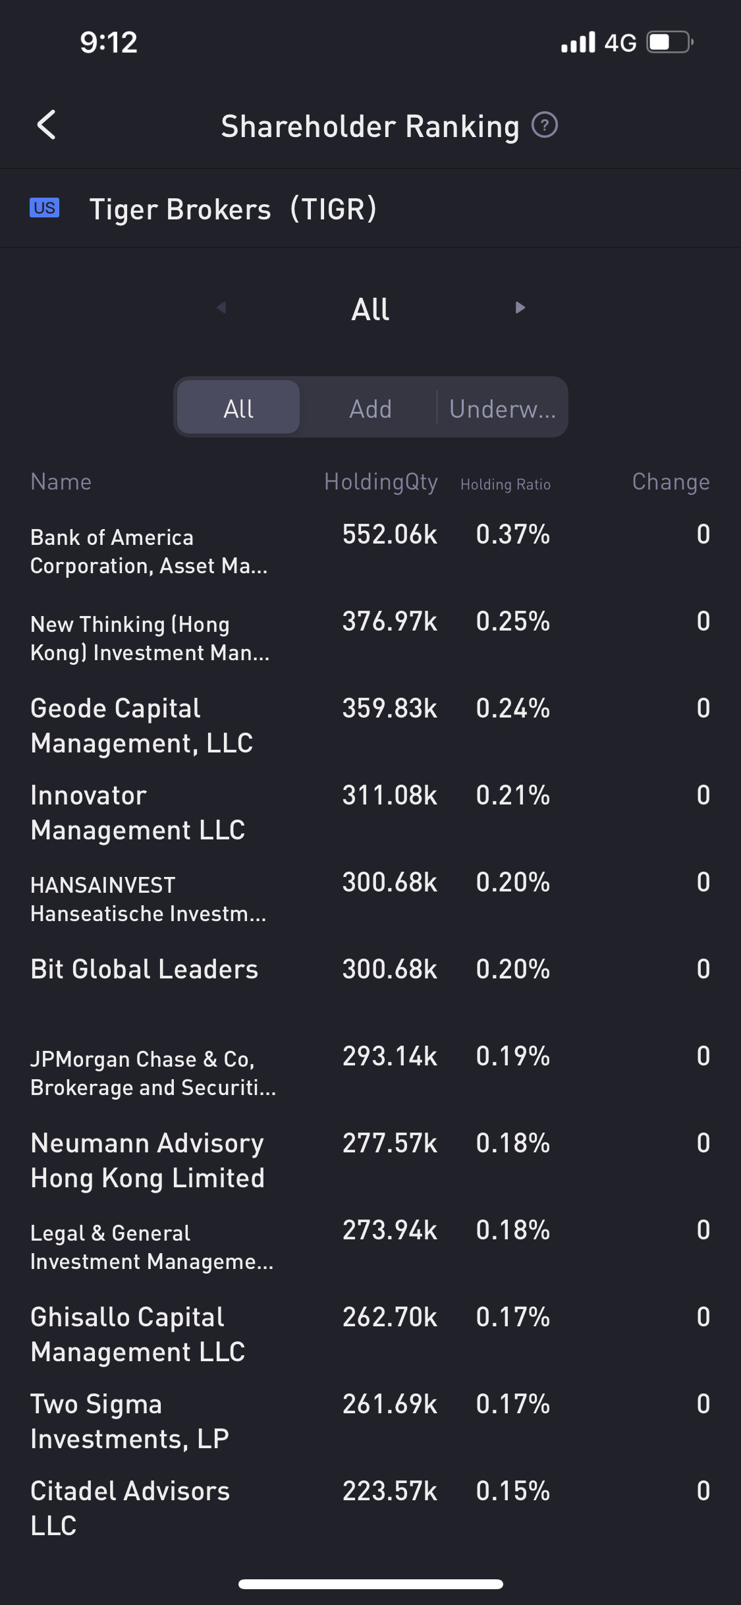
Task: View Two Sigma Investments, LP details
Action: click(130, 1421)
